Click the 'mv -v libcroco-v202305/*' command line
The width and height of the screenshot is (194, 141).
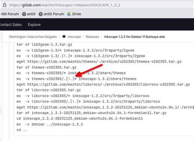pos(83,96)
